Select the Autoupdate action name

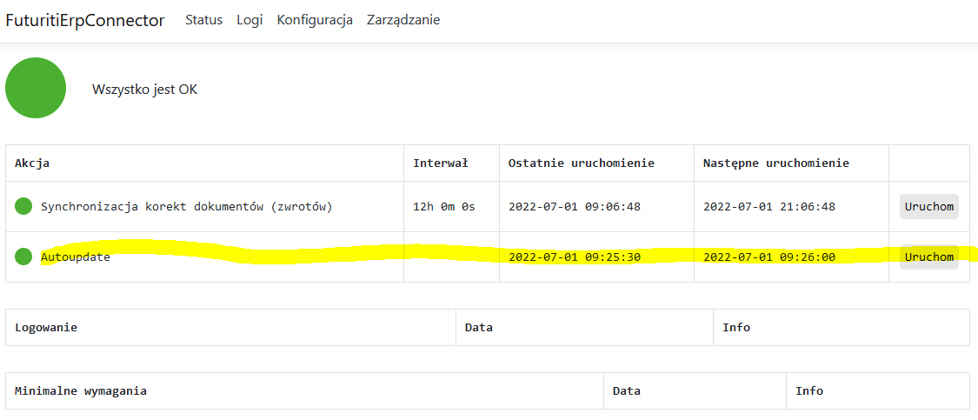(x=76, y=257)
